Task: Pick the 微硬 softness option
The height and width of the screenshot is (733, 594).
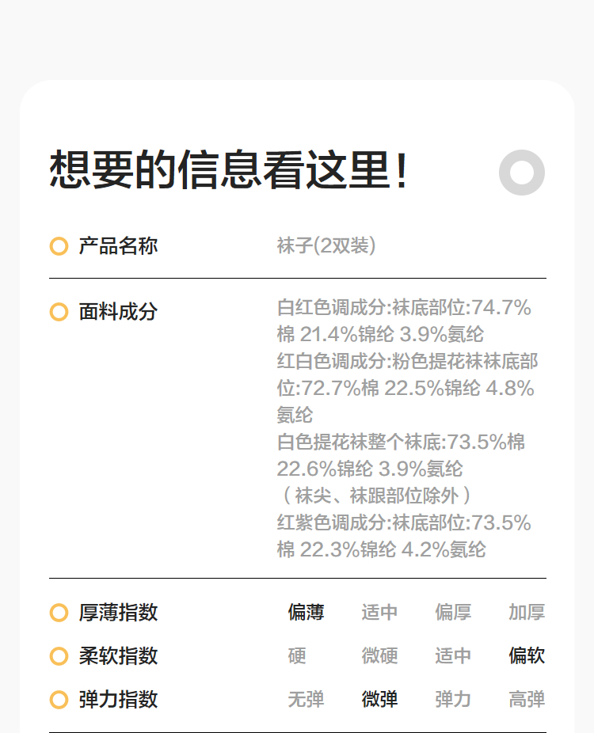Action: click(x=379, y=656)
